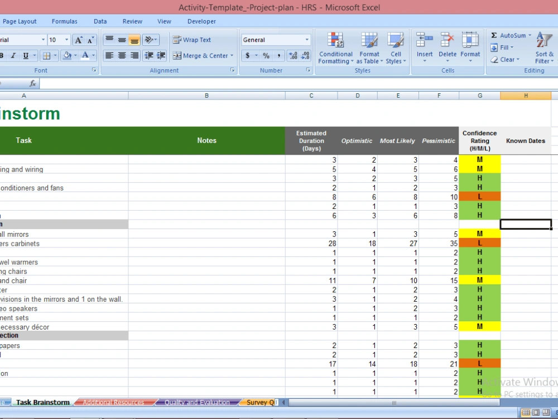
Task: Open Format as Table gallery
Action: [x=369, y=48]
